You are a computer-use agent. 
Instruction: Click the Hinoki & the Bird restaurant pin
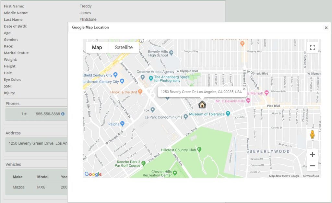pyautogui.click(x=140, y=91)
